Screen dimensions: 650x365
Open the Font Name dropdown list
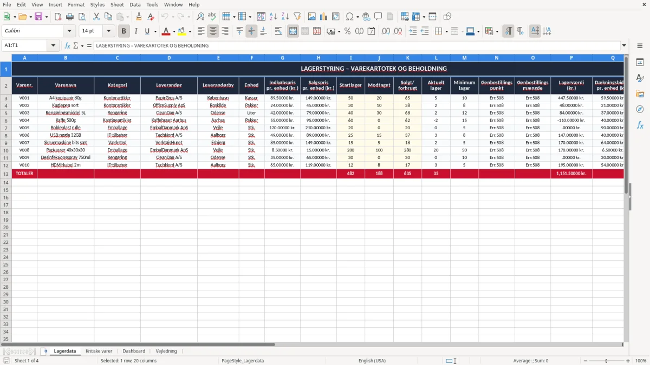69,31
